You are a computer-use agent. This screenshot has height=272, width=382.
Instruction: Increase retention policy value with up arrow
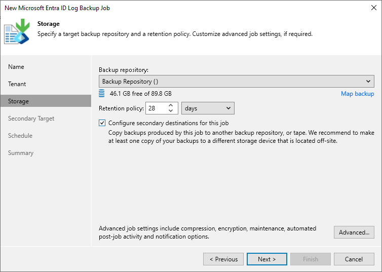pos(171,105)
